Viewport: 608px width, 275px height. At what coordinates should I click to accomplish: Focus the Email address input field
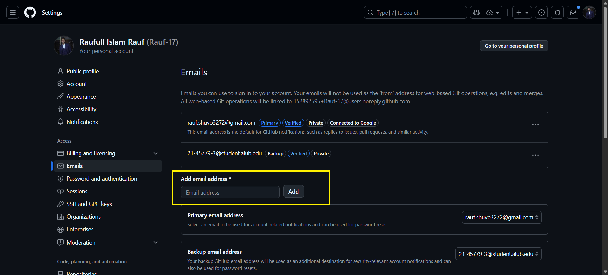point(230,192)
